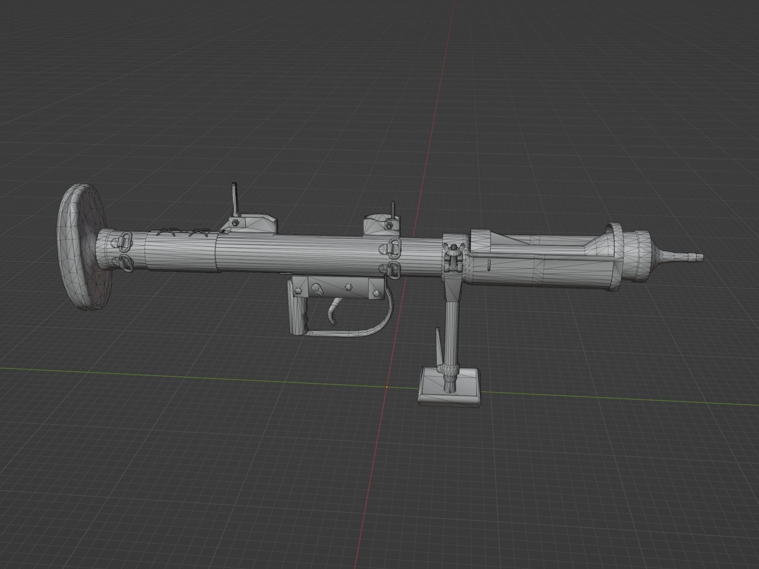The width and height of the screenshot is (759, 569).
Task: Select the round shoulder pad disc of the model
Action: [84, 247]
